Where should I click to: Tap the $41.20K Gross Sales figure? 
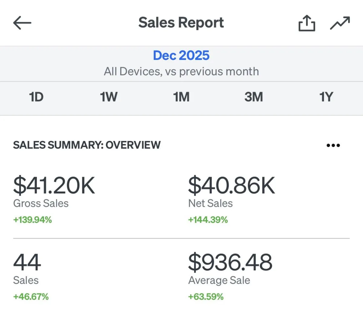pos(54,185)
